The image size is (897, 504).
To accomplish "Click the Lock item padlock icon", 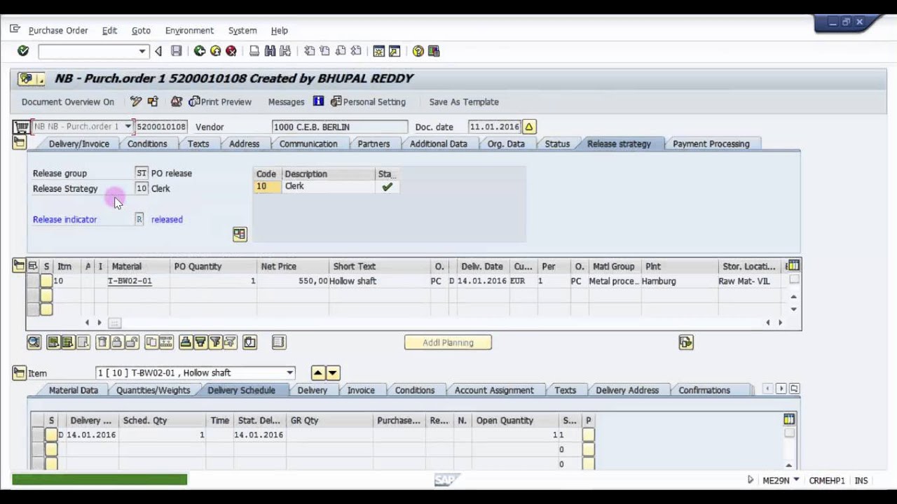I will [x=116, y=342].
